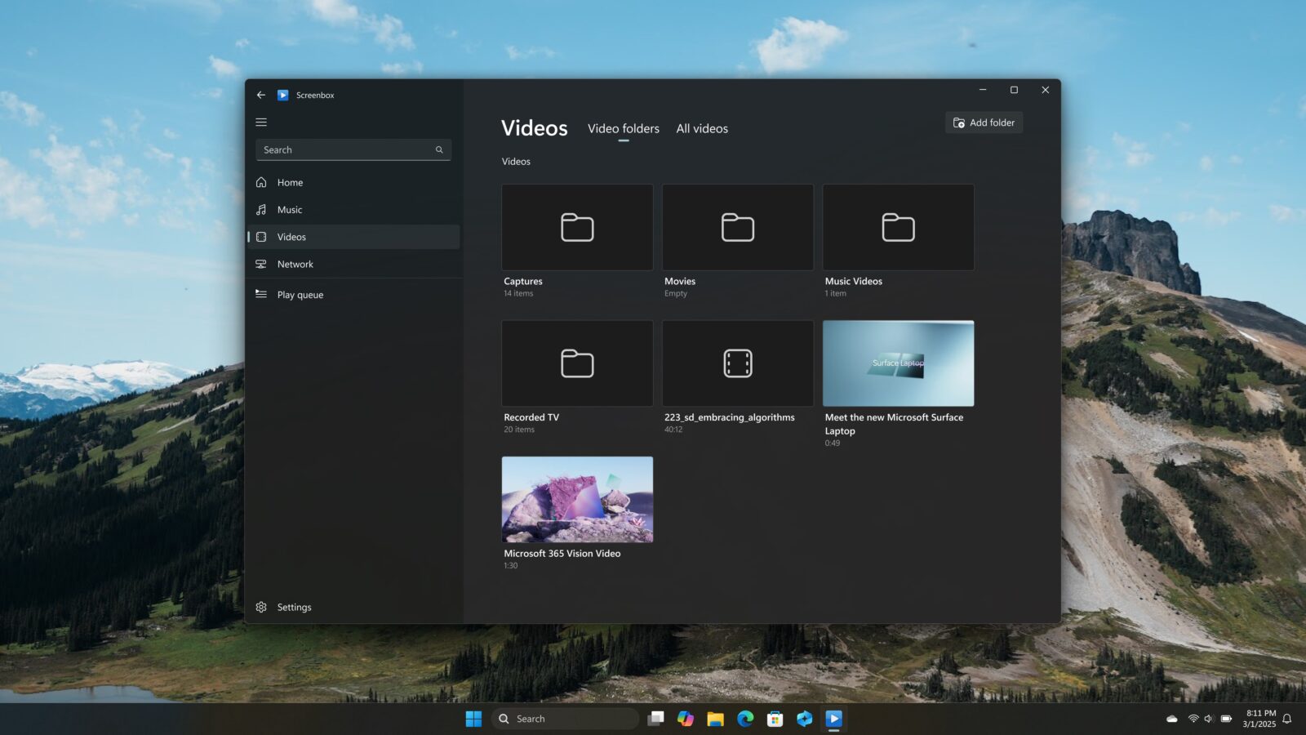Open the Music Videos folder
The height and width of the screenshot is (735, 1306).
[898, 228]
